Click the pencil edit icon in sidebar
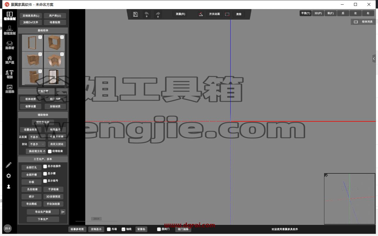The image size is (378, 236). [x=9, y=165]
